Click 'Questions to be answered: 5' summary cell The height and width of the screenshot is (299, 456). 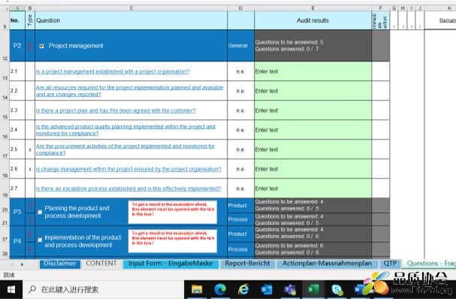pos(313,46)
